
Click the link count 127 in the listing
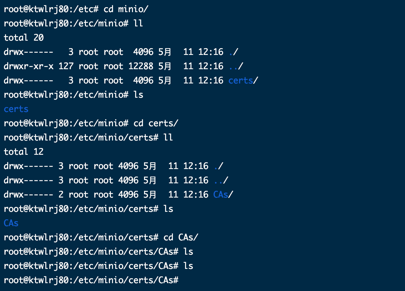pos(66,66)
